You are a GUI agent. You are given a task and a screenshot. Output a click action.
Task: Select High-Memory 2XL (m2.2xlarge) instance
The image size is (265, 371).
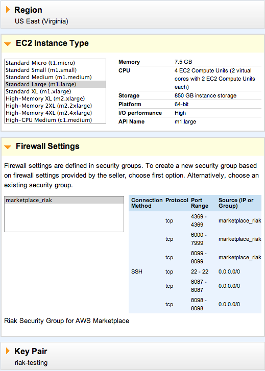point(55,106)
